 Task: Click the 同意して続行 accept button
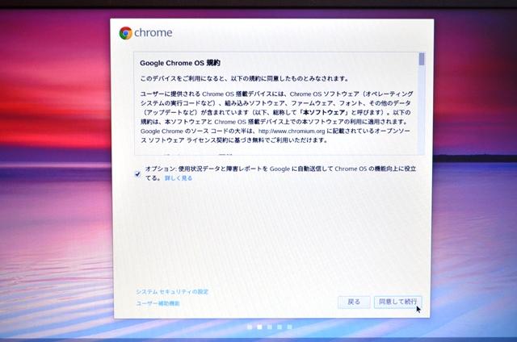[x=397, y=302]
